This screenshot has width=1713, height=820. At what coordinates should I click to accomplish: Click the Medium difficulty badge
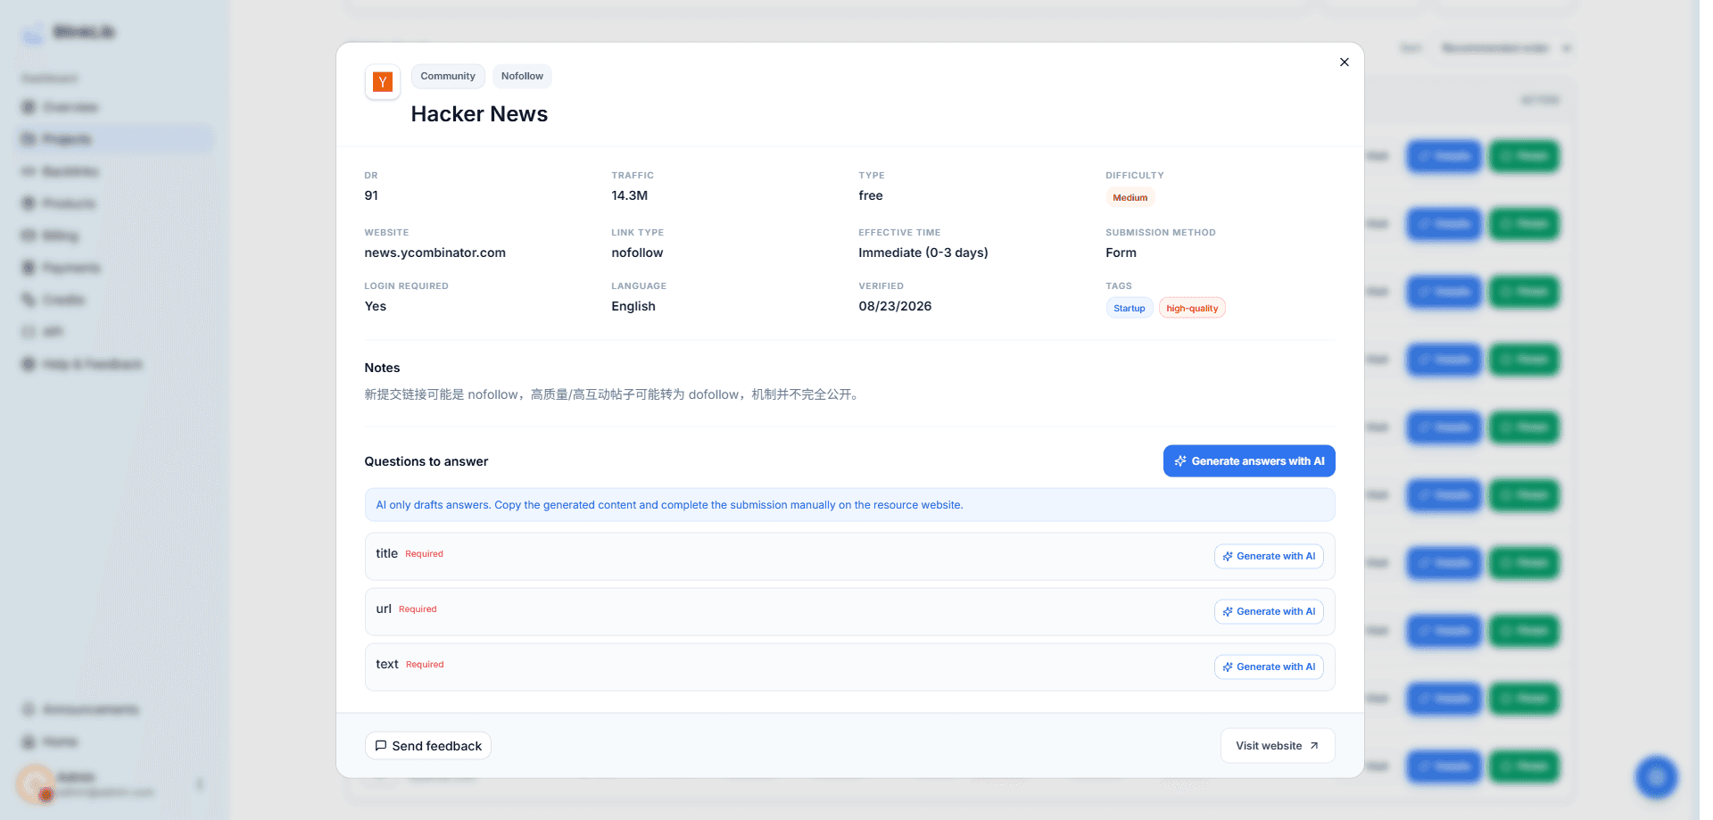click(1130, 198)
